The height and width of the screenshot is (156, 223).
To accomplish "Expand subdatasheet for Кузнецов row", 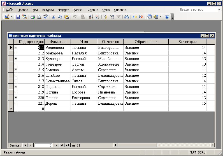I will click(16, 59).
